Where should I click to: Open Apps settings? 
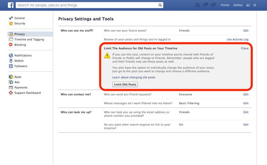click(x=18, y=77)
